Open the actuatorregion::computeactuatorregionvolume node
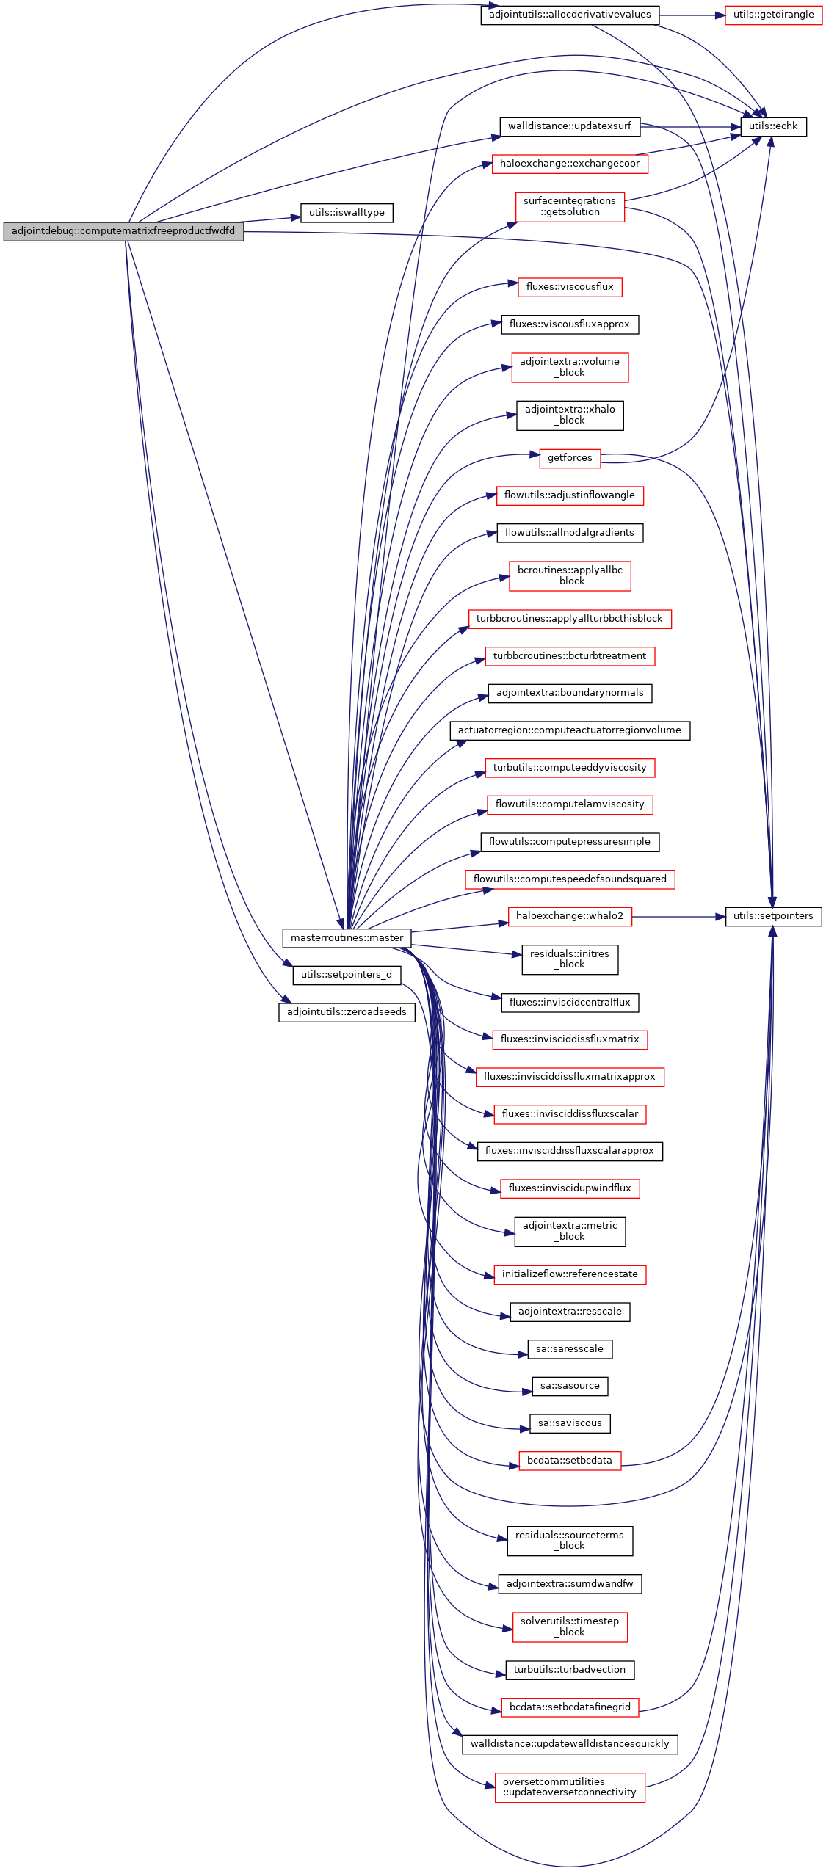 point(569,730)
